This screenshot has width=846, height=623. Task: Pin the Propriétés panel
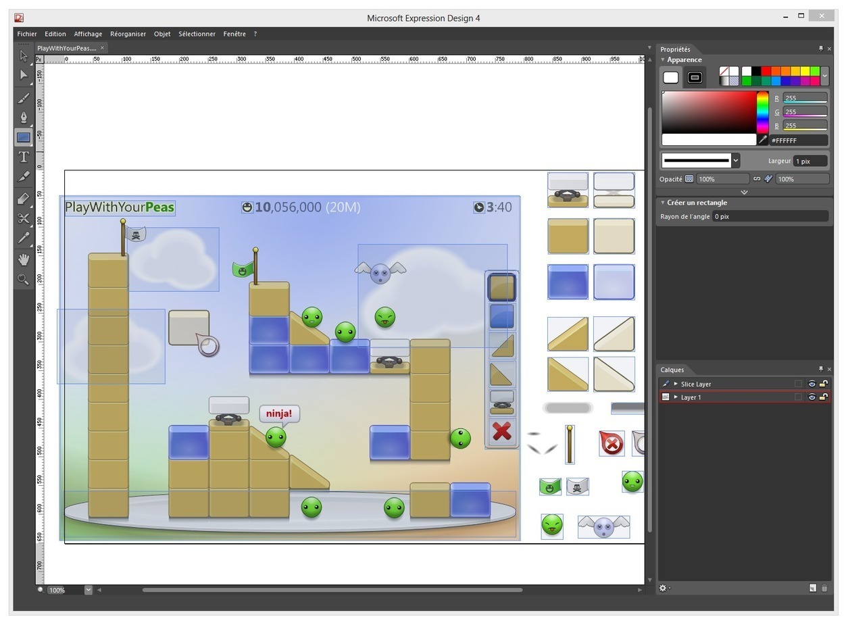point(821,49)
